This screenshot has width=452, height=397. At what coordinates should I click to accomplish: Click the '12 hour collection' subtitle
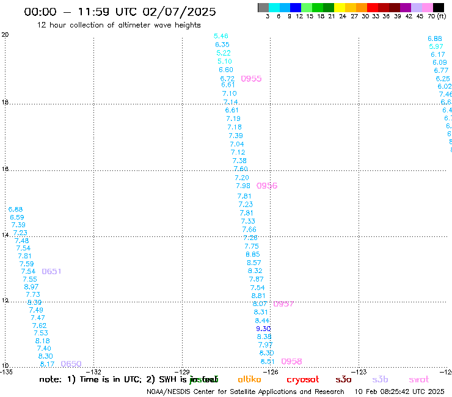[118, 25]
